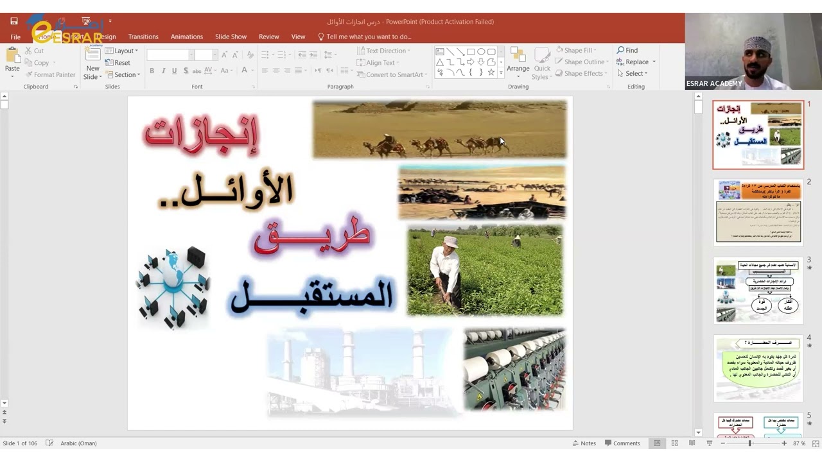Open the font size combo box
822x462 pixels.
coord(206,55)
